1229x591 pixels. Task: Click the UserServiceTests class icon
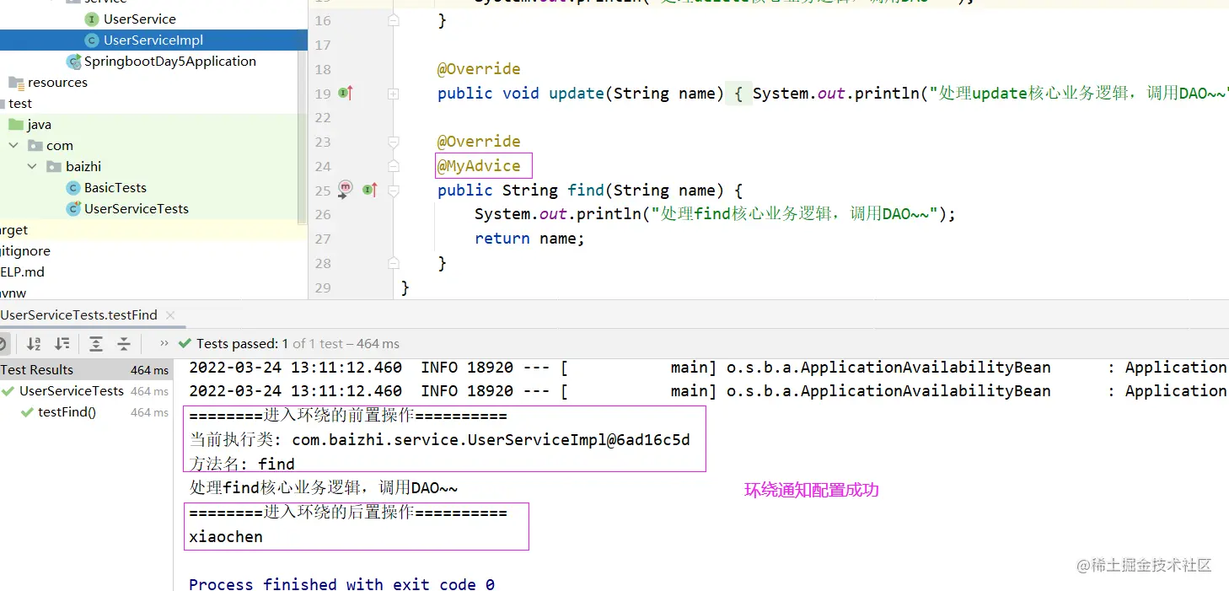pyautogui.click(x=73, y=208)
